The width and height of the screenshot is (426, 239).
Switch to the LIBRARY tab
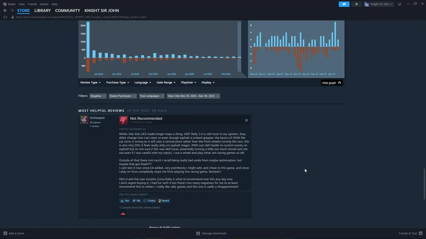point(43,11)
